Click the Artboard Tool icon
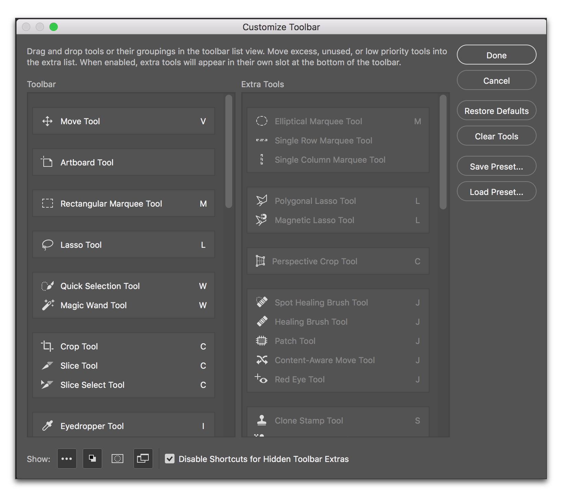This screenshot has width=562, height=497. [x=47, y=162]
